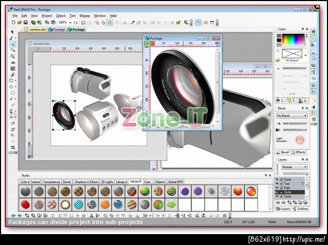Screen dimensions: 328x245
Task: Open the Object menu
Action: pos(61,16)
